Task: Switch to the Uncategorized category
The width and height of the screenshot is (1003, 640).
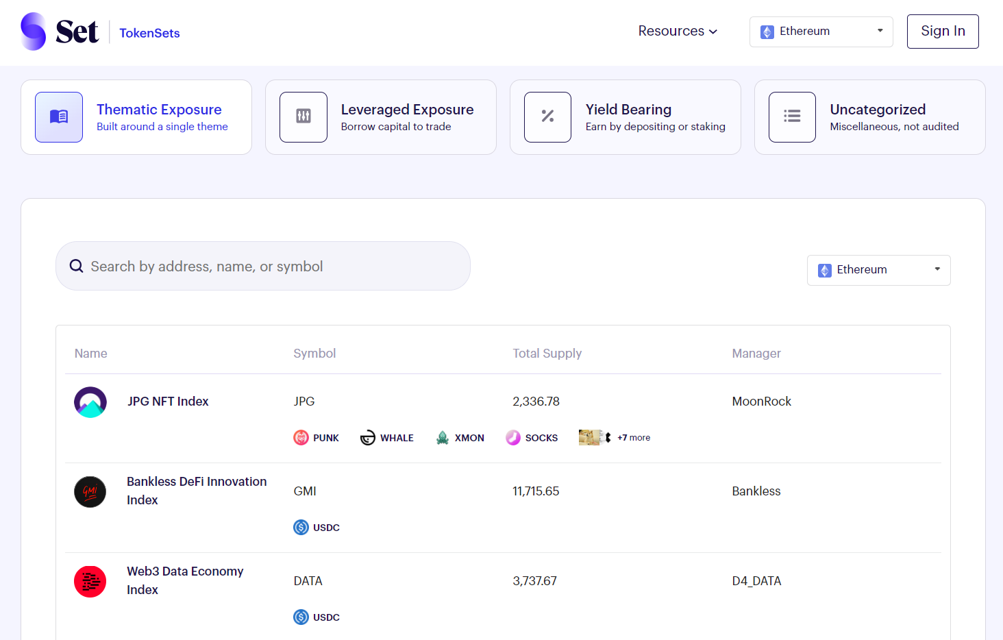Action: pos(870,117)
